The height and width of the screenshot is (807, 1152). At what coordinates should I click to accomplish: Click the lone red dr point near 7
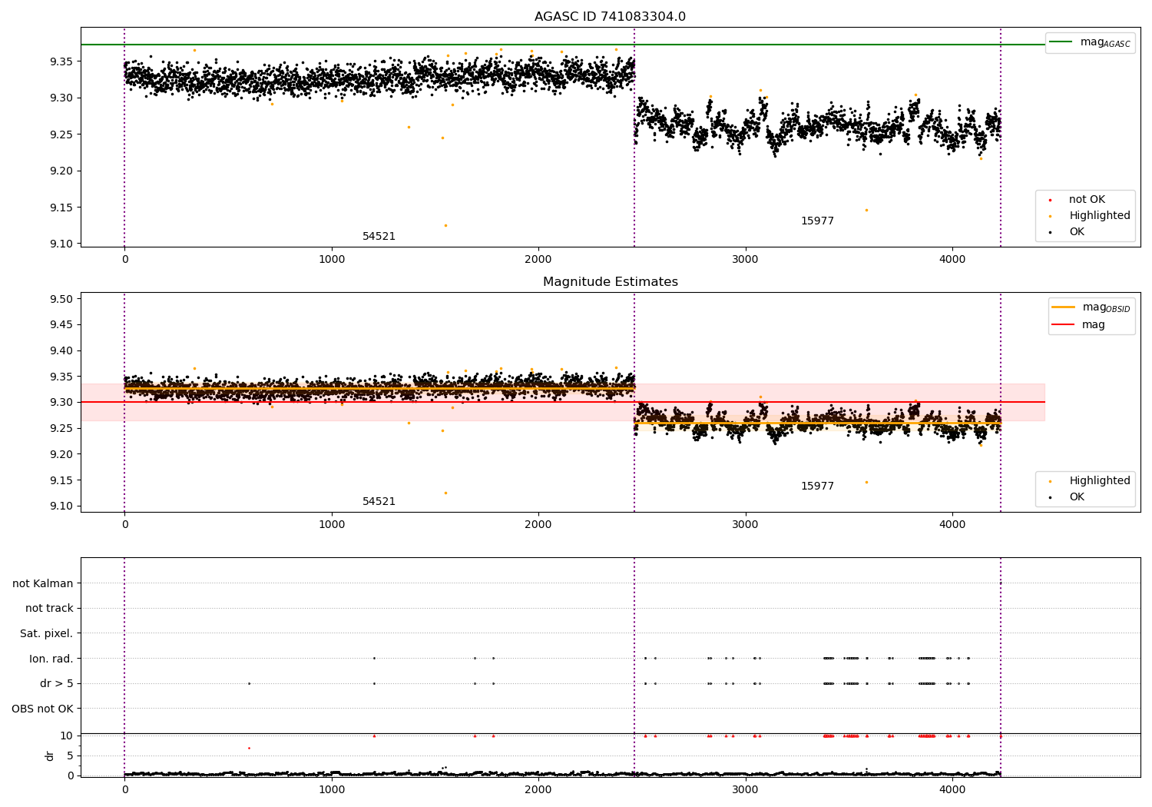(249, 748)
